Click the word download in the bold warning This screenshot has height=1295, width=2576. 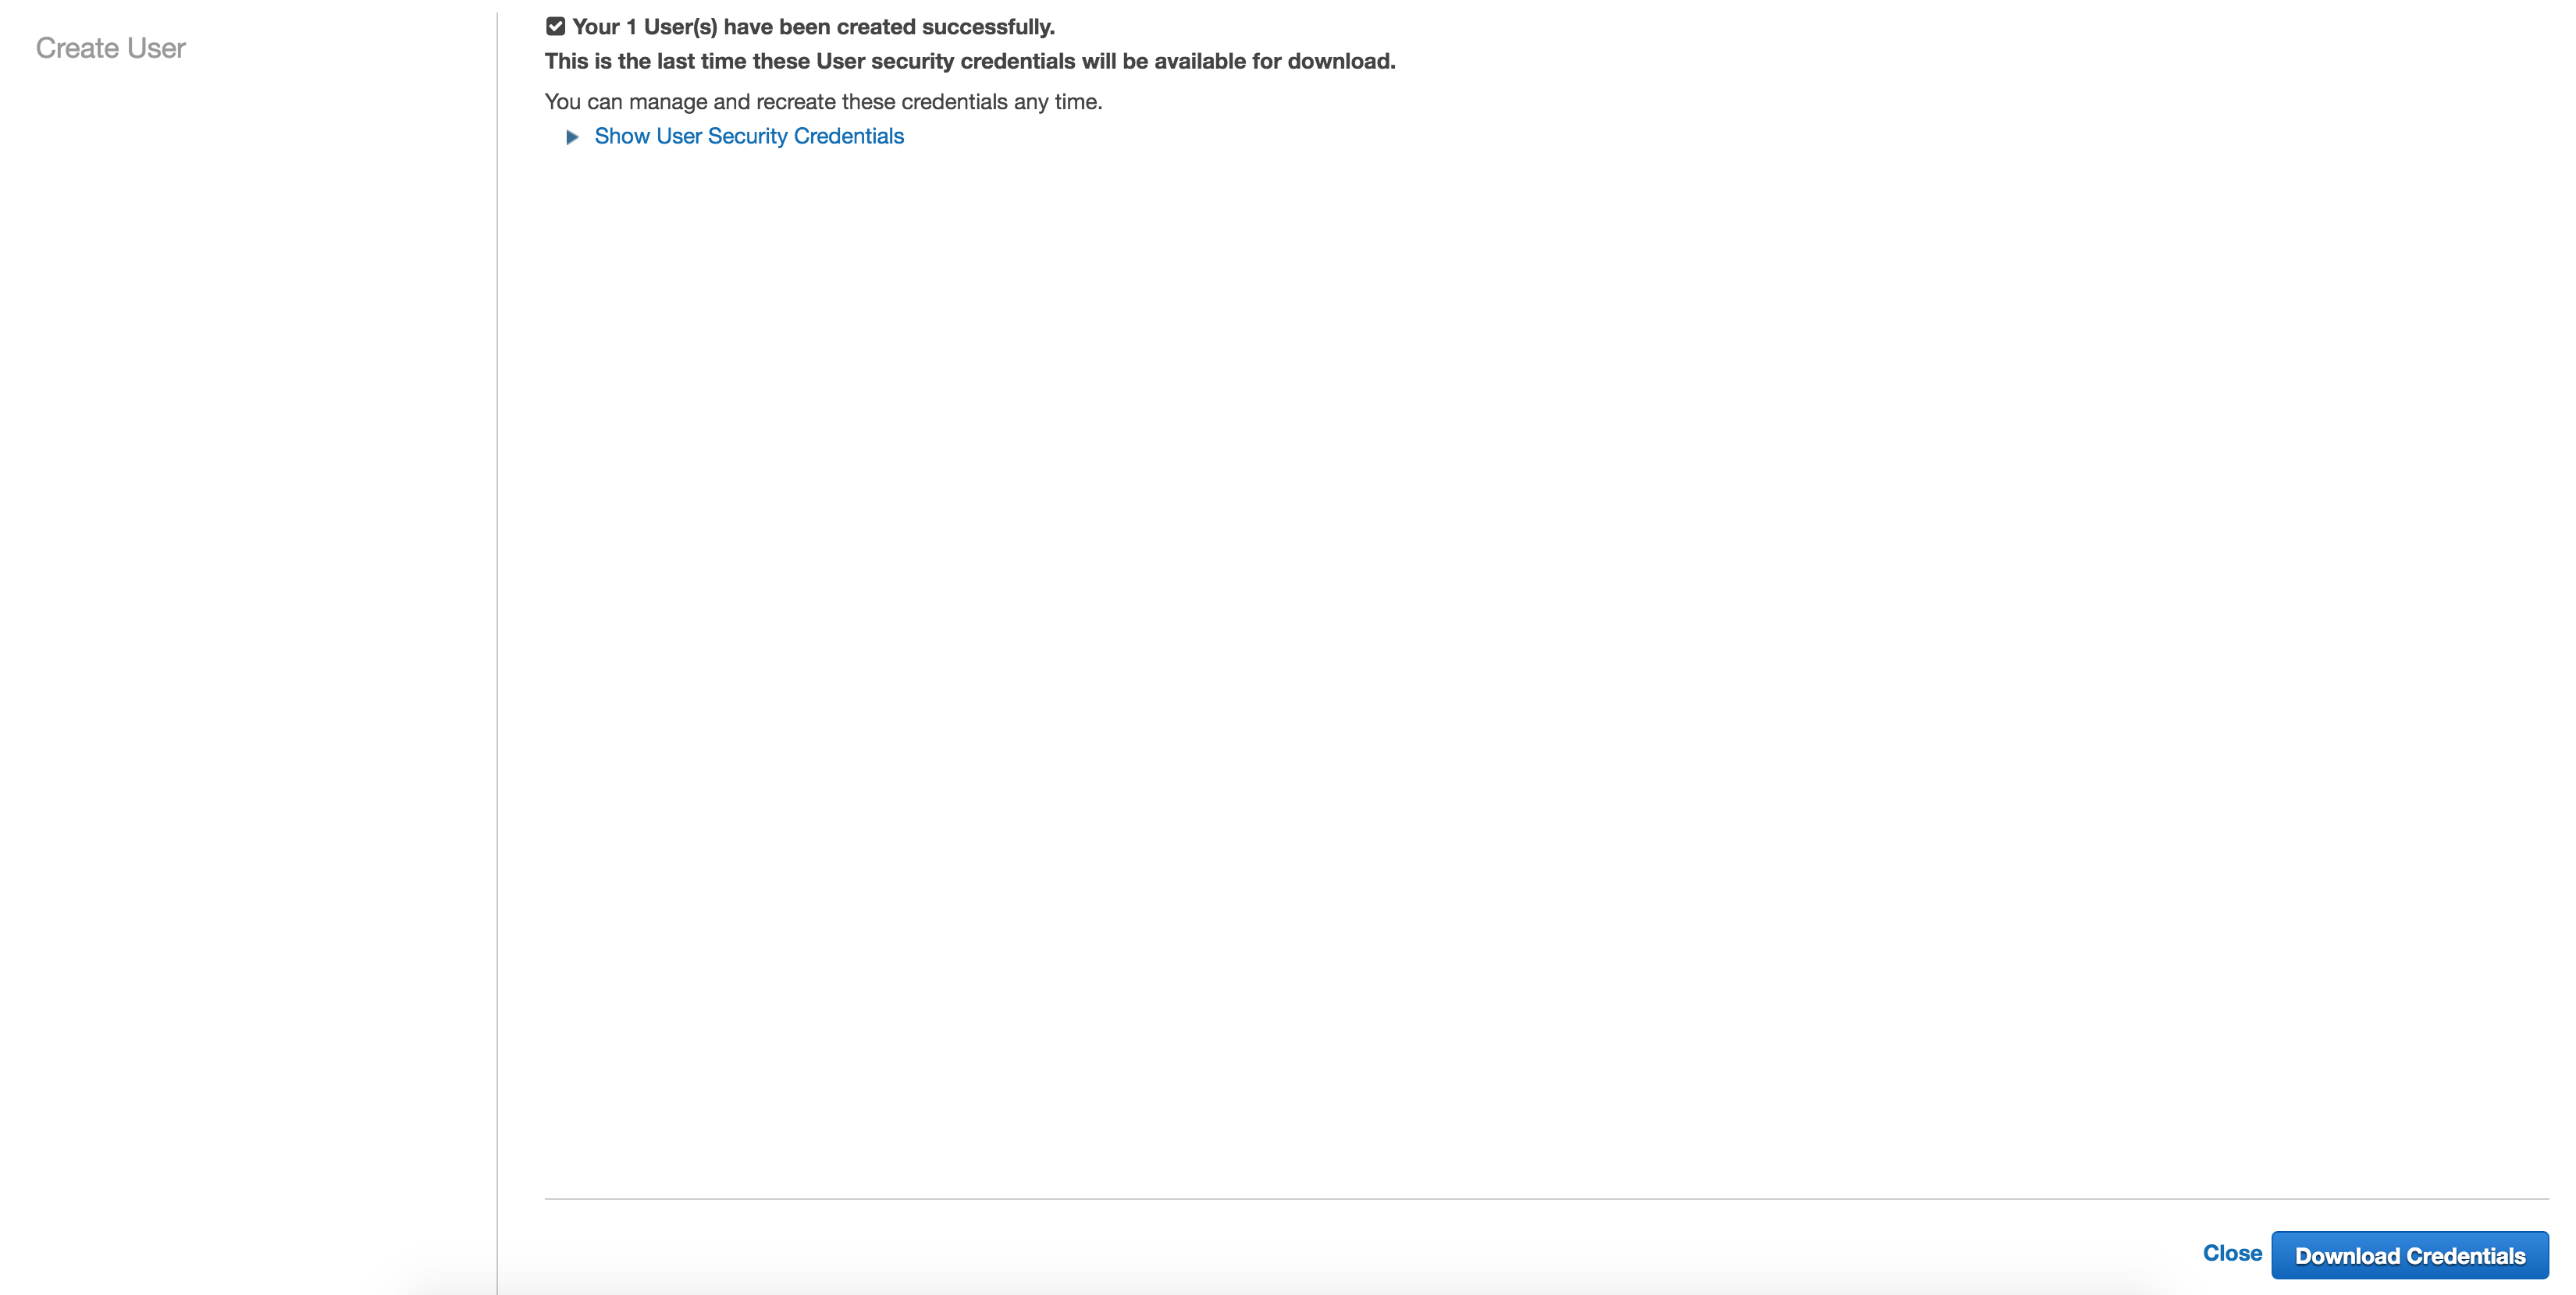[x=1339, y=61]
